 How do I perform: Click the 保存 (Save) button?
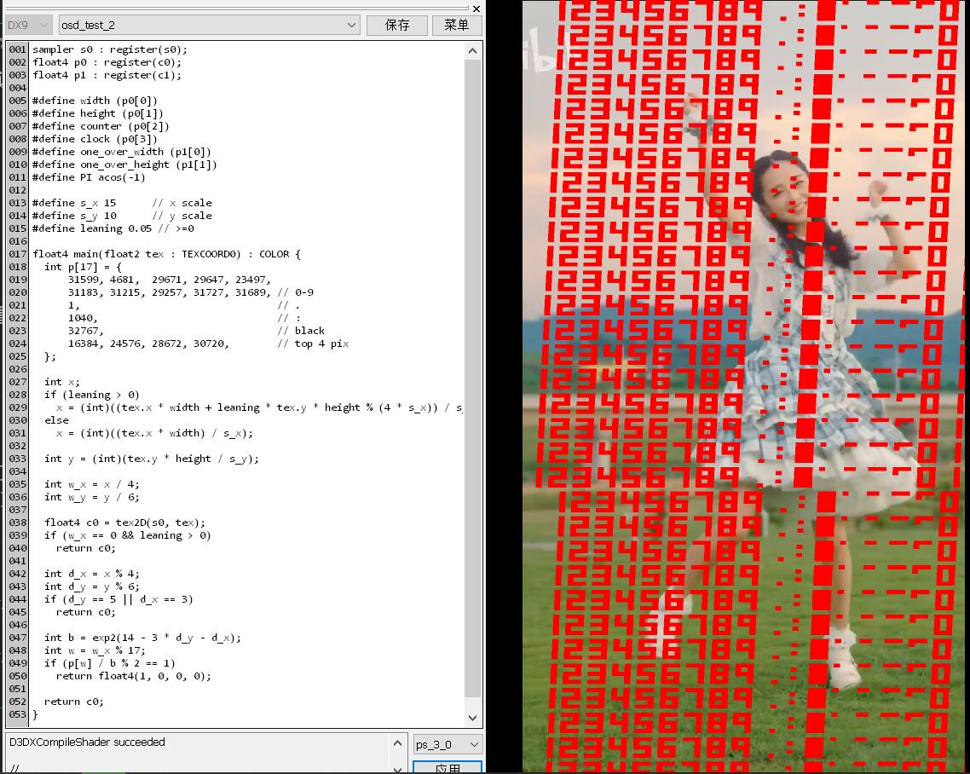pos(396,26)
